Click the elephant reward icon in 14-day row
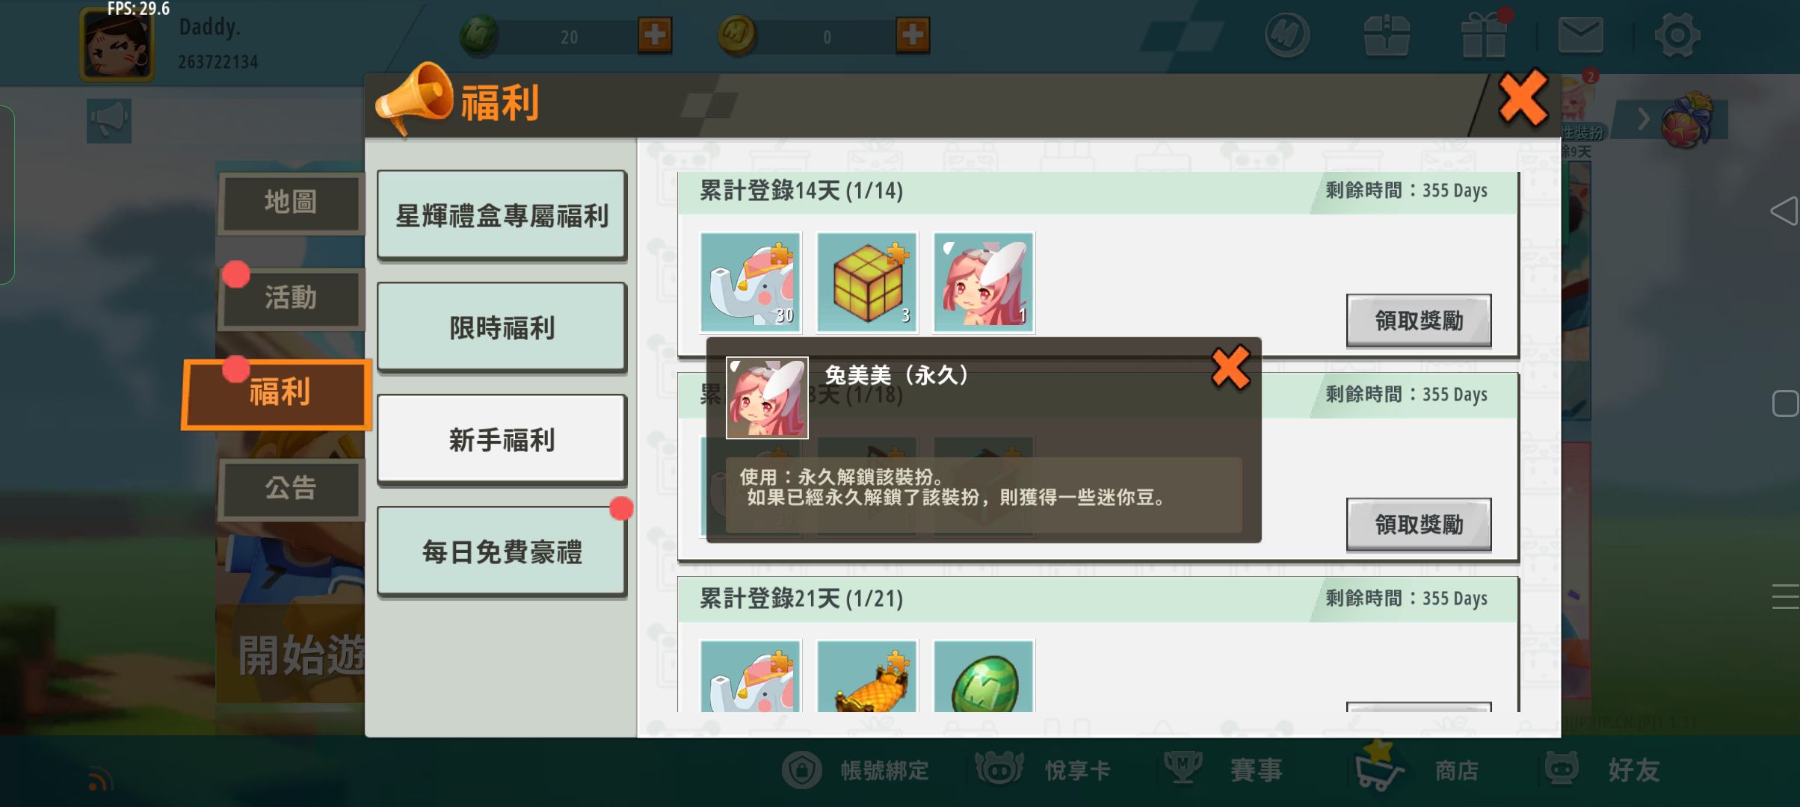The width and height of the screenshot is (1800, 807). (x=750, y=282)
